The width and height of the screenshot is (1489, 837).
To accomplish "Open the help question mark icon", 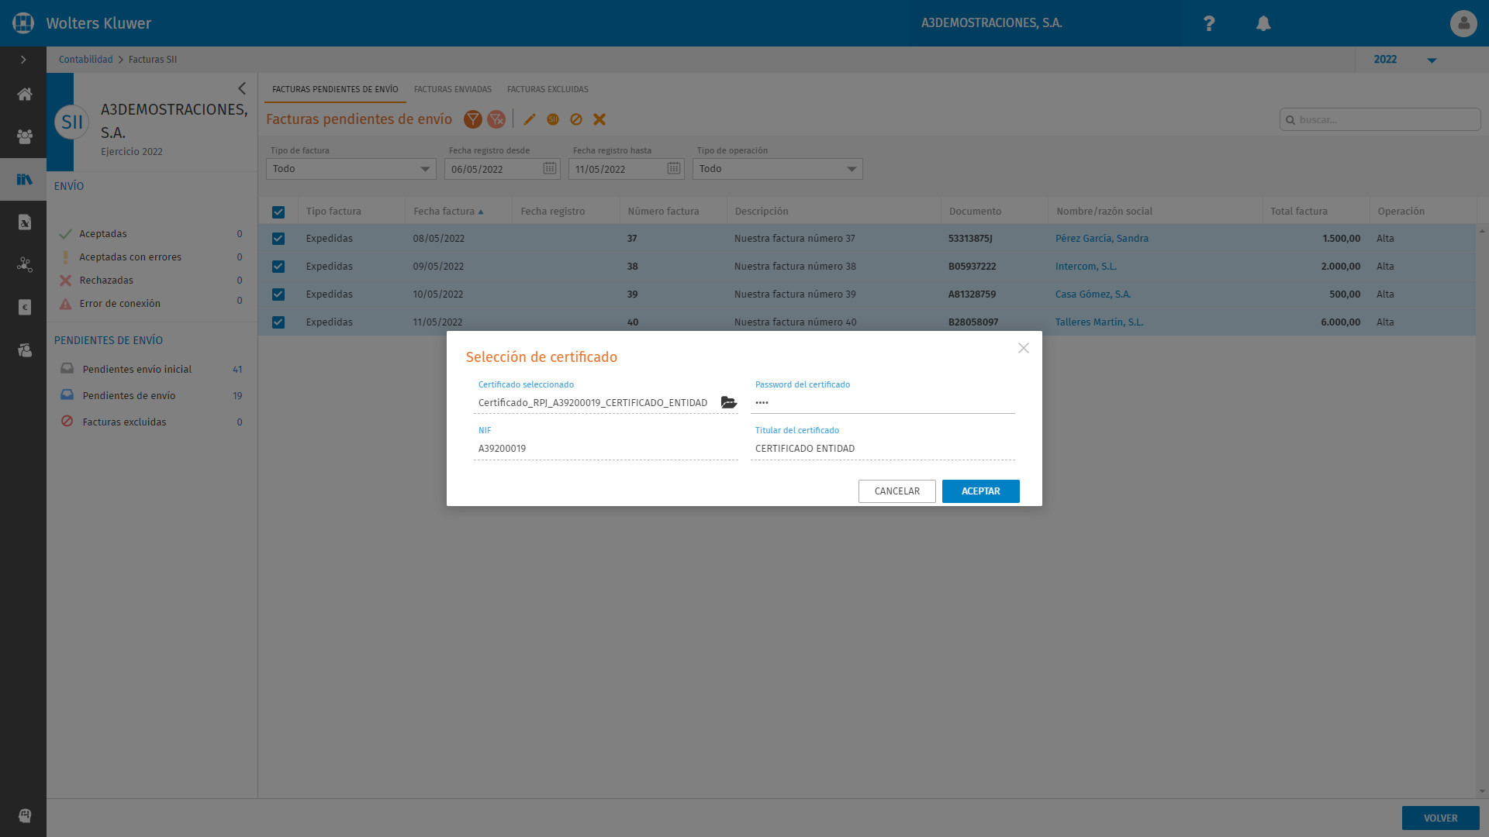I will (x=1208, y=23).
